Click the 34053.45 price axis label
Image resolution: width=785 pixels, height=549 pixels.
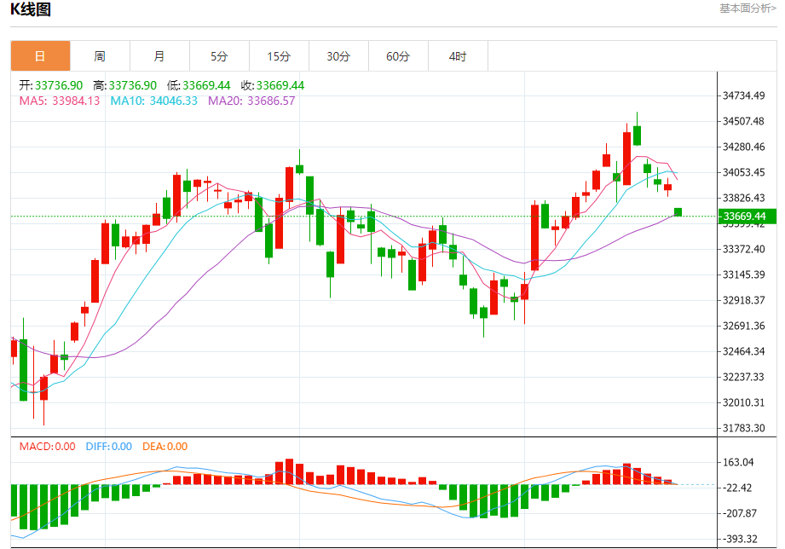coord(744,172)
